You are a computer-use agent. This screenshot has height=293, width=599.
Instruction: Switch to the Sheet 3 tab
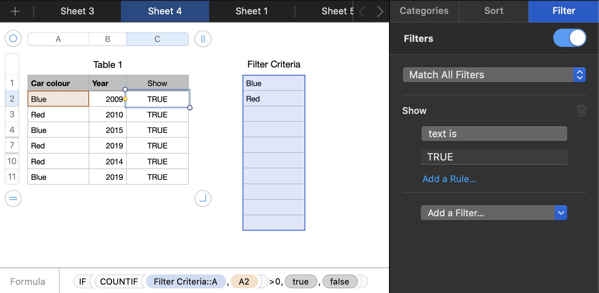tap(77, 11)
